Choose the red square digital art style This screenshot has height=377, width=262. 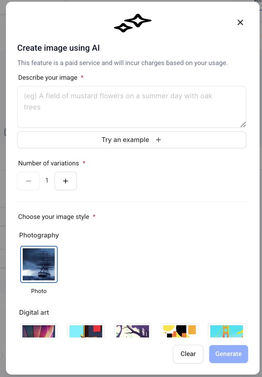click(86, 330)
